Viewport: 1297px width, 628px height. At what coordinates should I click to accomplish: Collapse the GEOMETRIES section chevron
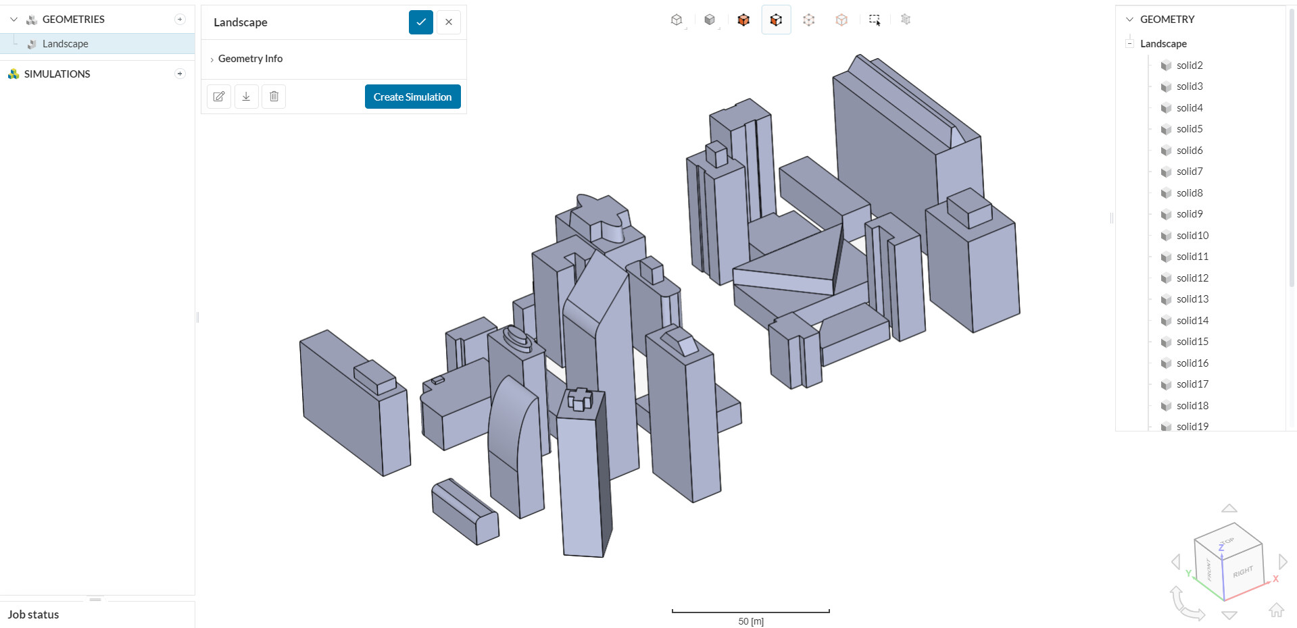tap(14, 20)
